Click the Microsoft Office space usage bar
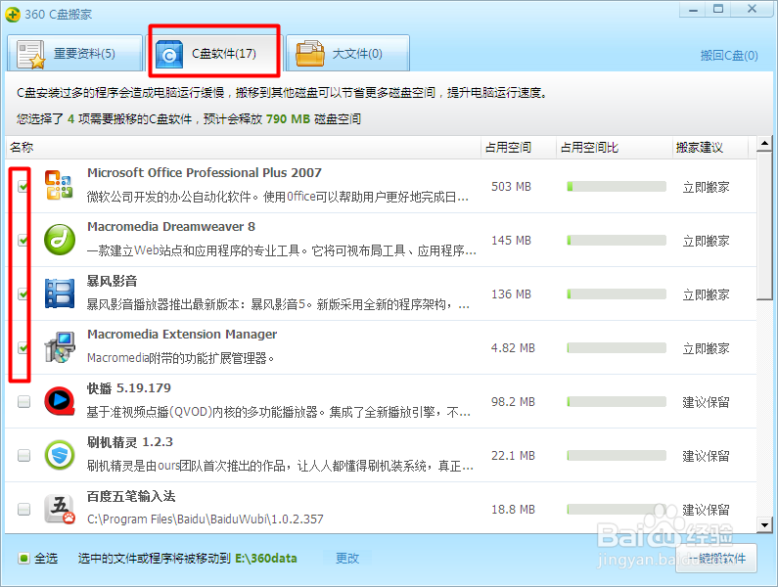The height and width of the screenshot is (587, 778). click(617, 187)
